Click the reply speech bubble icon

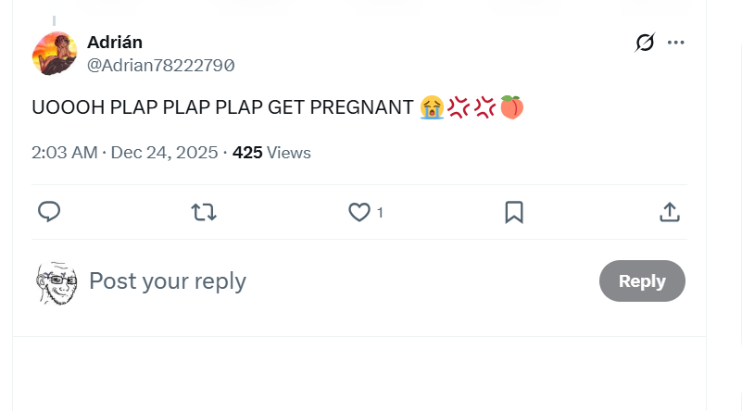click(49, 212)
